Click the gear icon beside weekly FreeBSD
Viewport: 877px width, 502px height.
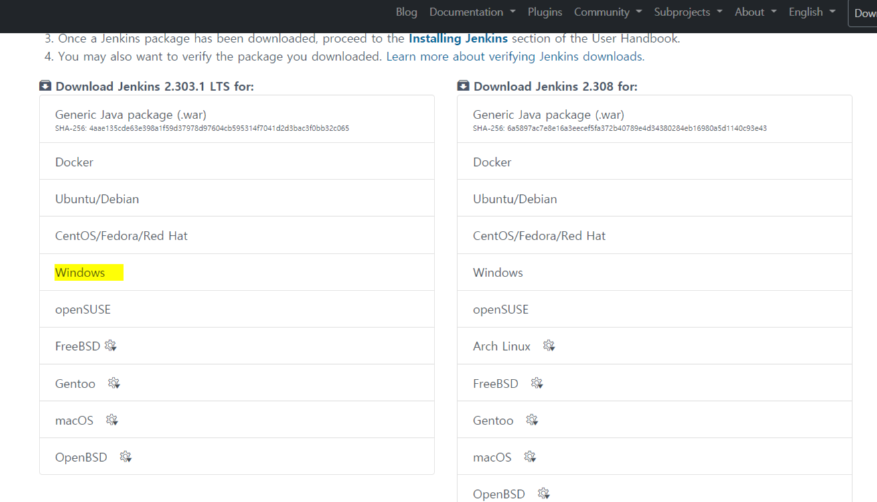pos(536,383)
